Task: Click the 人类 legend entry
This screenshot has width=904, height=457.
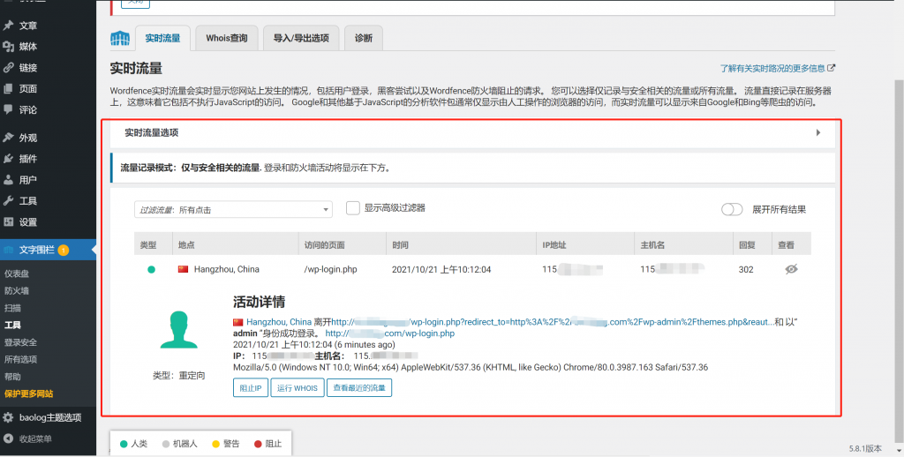Action: tap(134, 444)
